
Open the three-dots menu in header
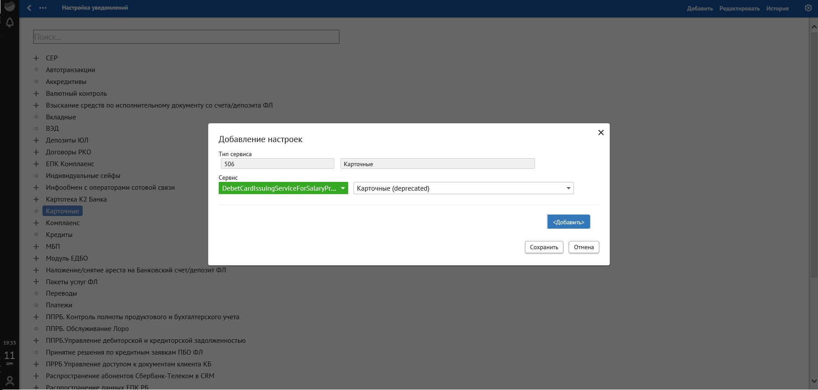tap(43, 8)
